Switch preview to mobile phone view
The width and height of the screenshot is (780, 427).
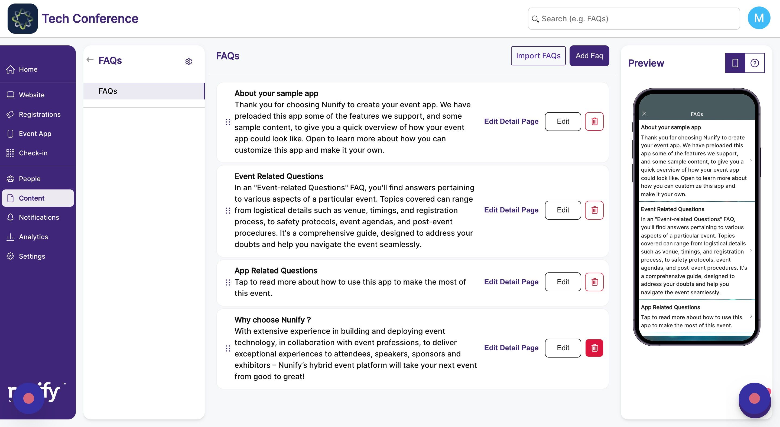[x=735, y=63]
